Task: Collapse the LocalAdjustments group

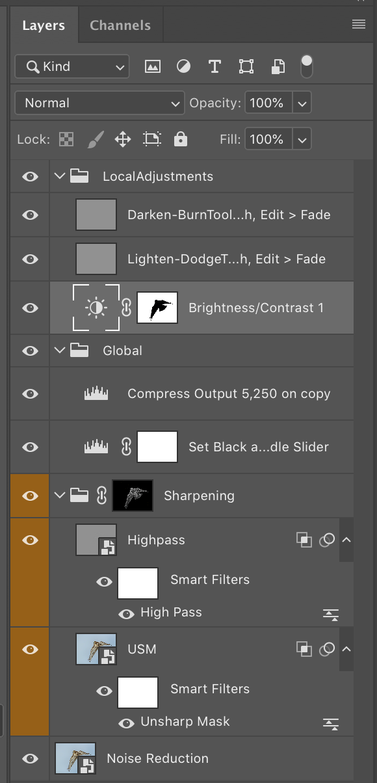Action: click(60, 176)
